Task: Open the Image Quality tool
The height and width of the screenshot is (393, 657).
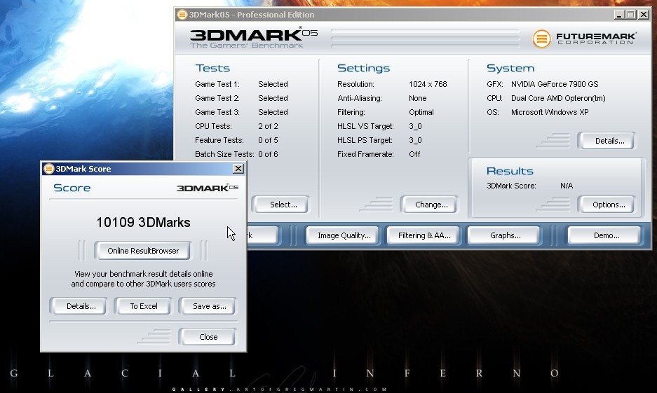Action: tap(344, 235)
